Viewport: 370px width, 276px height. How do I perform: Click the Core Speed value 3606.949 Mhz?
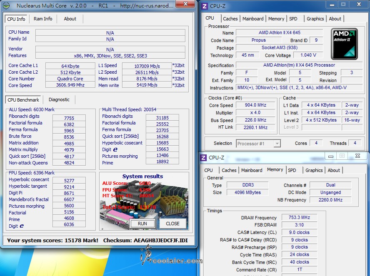tap(70, 85)
